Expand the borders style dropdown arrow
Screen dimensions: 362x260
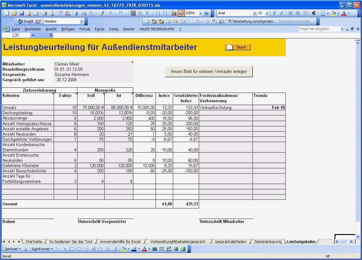(x=328, y=13)
